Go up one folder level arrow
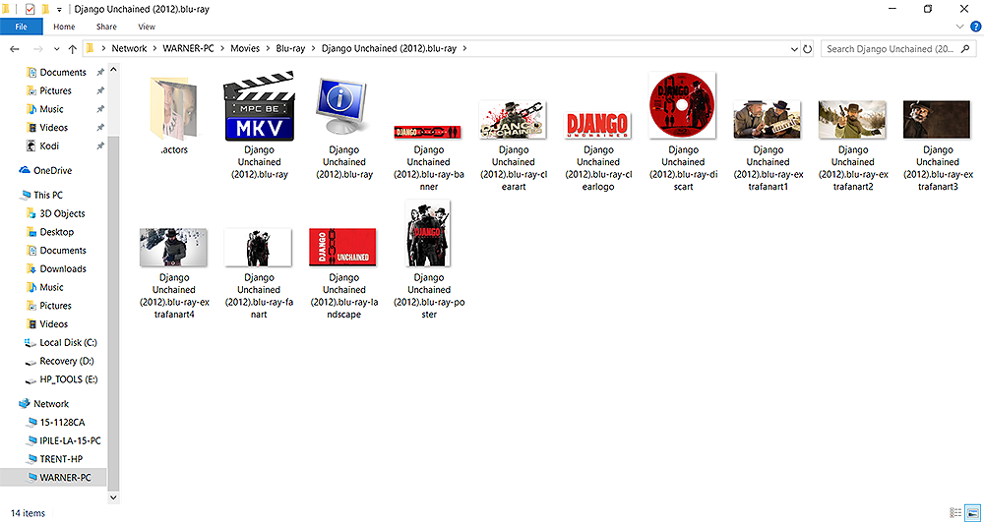 tap(72, 49)
